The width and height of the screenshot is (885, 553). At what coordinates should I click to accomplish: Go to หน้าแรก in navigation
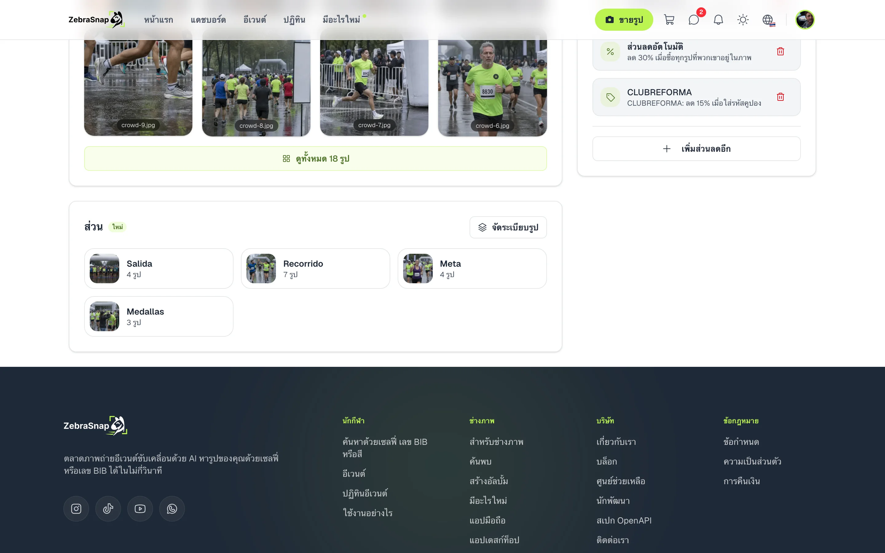[158, 20]
